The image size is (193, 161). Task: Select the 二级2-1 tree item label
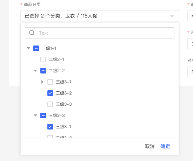coord(56,59)
